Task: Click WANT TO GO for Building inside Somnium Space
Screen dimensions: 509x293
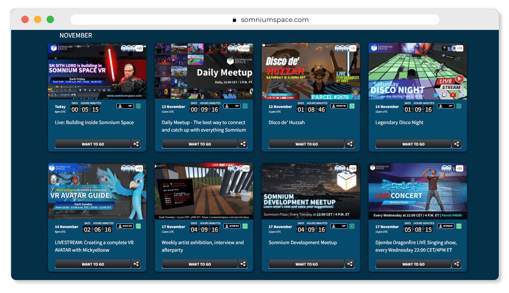Action: coord(93,144)
